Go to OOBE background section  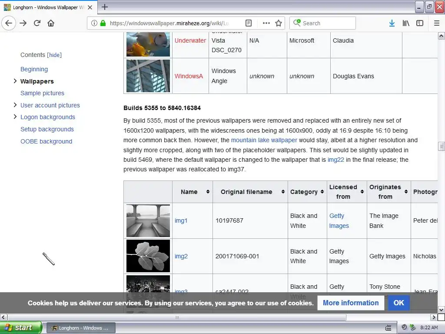[x=46, y=141]
